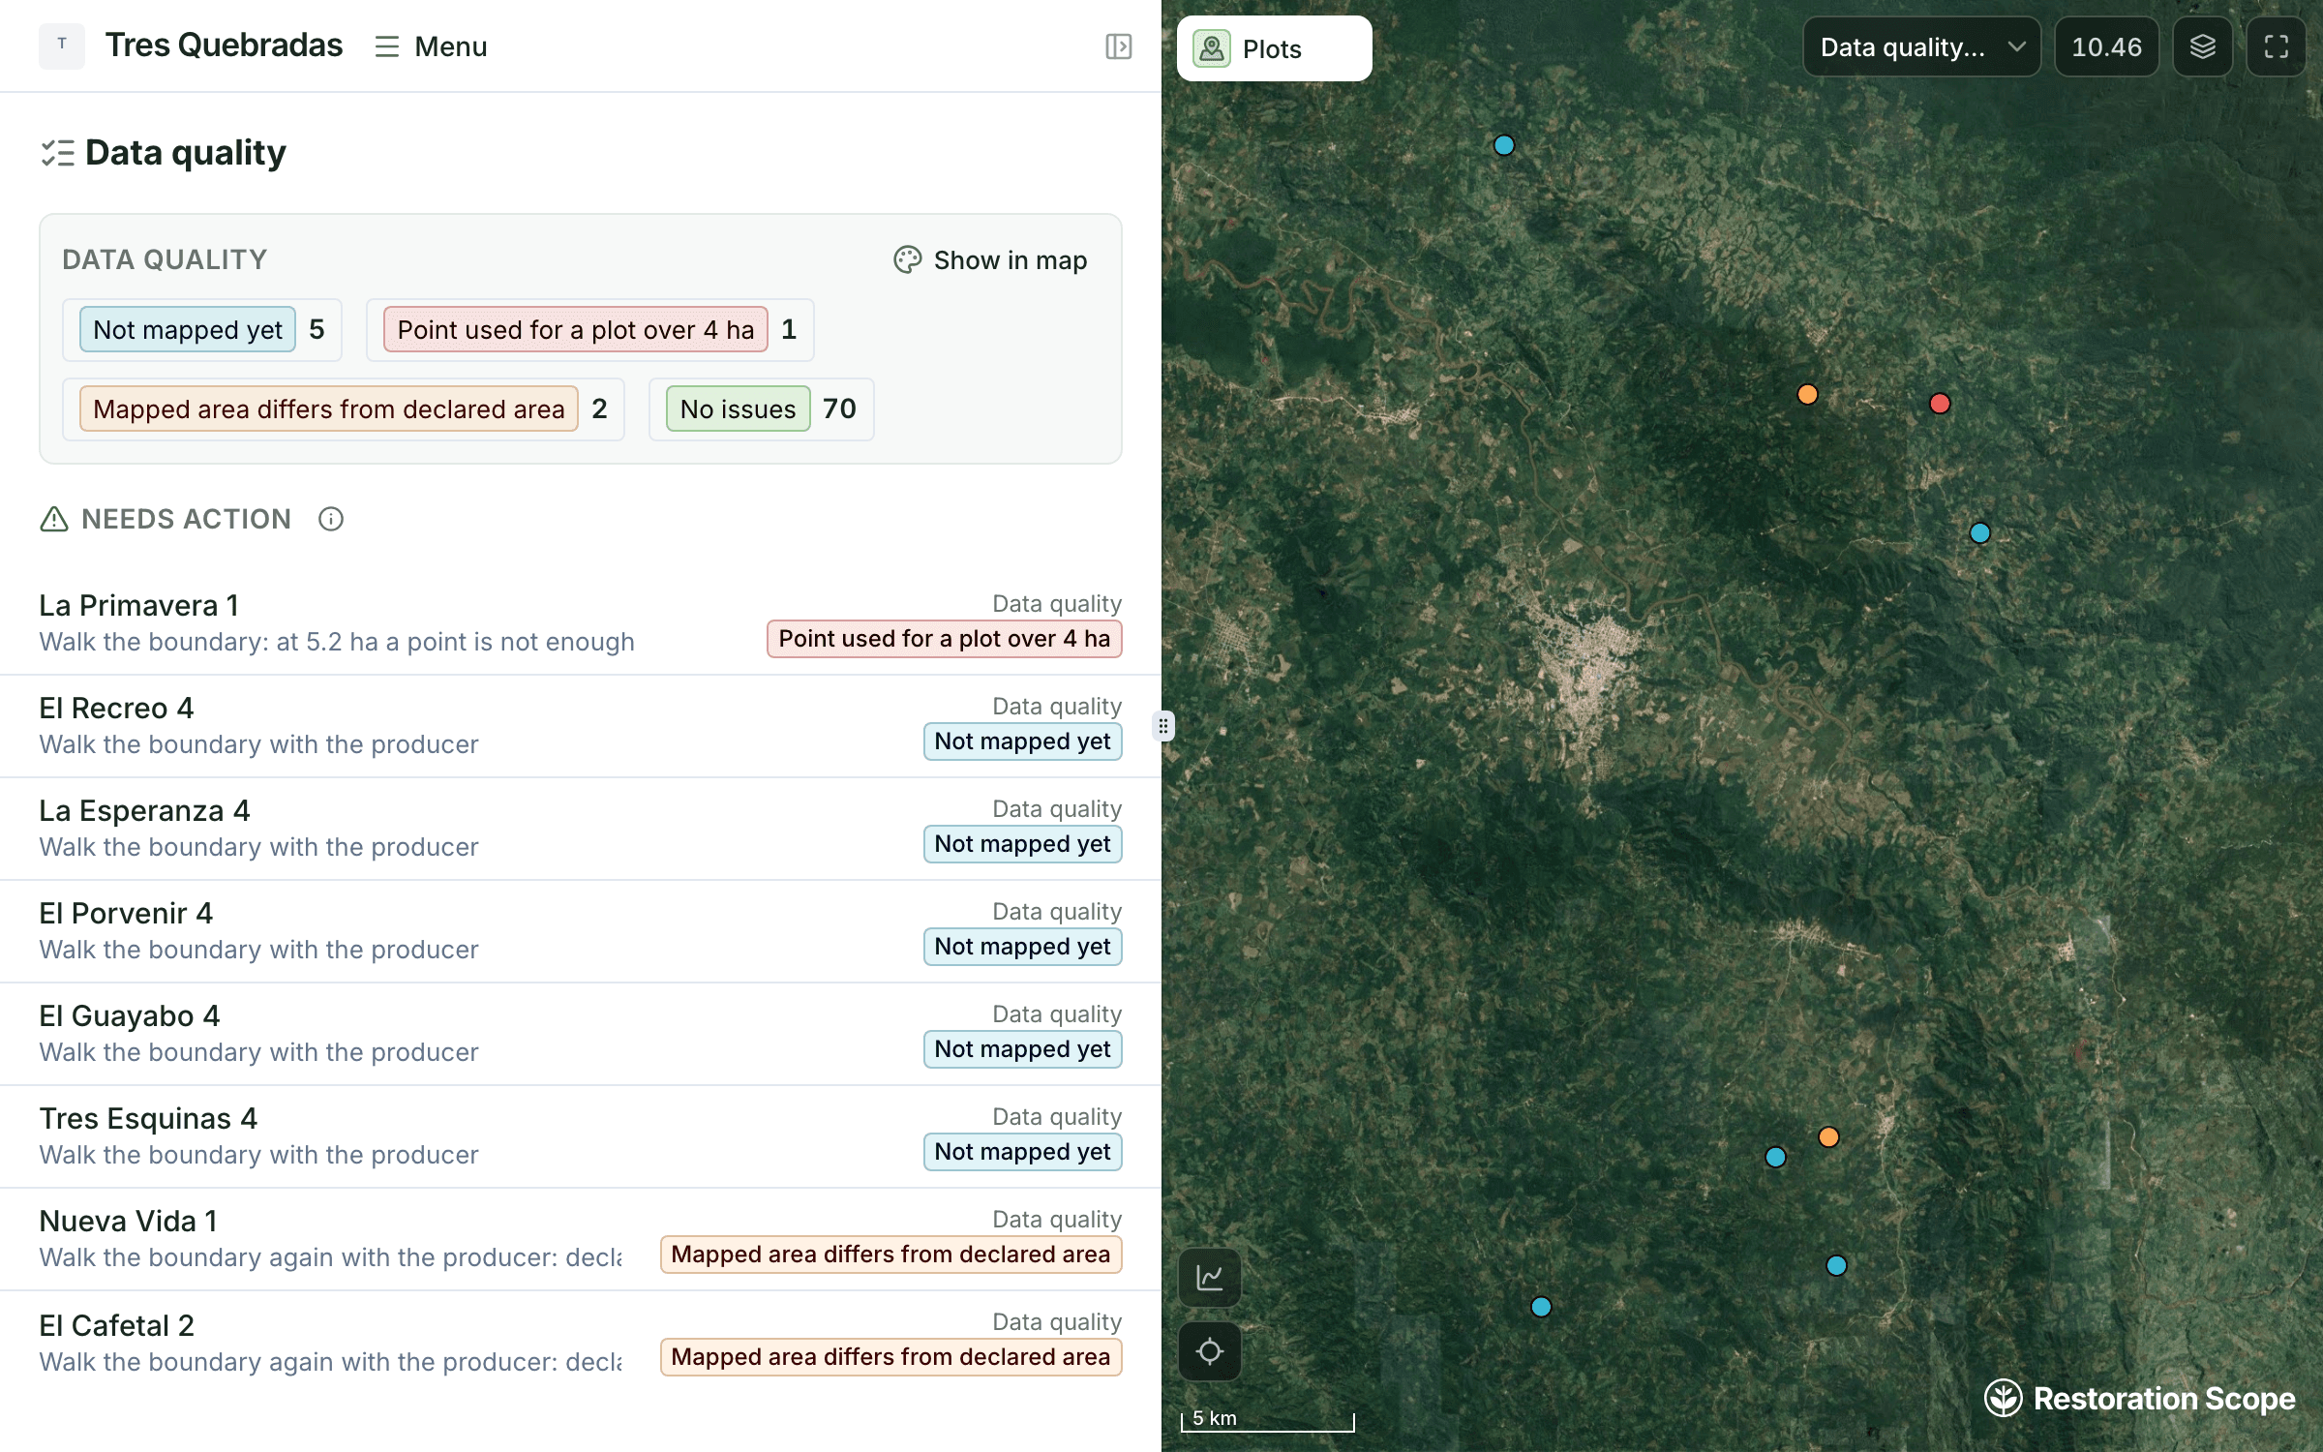Click the palette icon beside Show in map
This screenshot has height=1452, width=2323.
[907, 259]
